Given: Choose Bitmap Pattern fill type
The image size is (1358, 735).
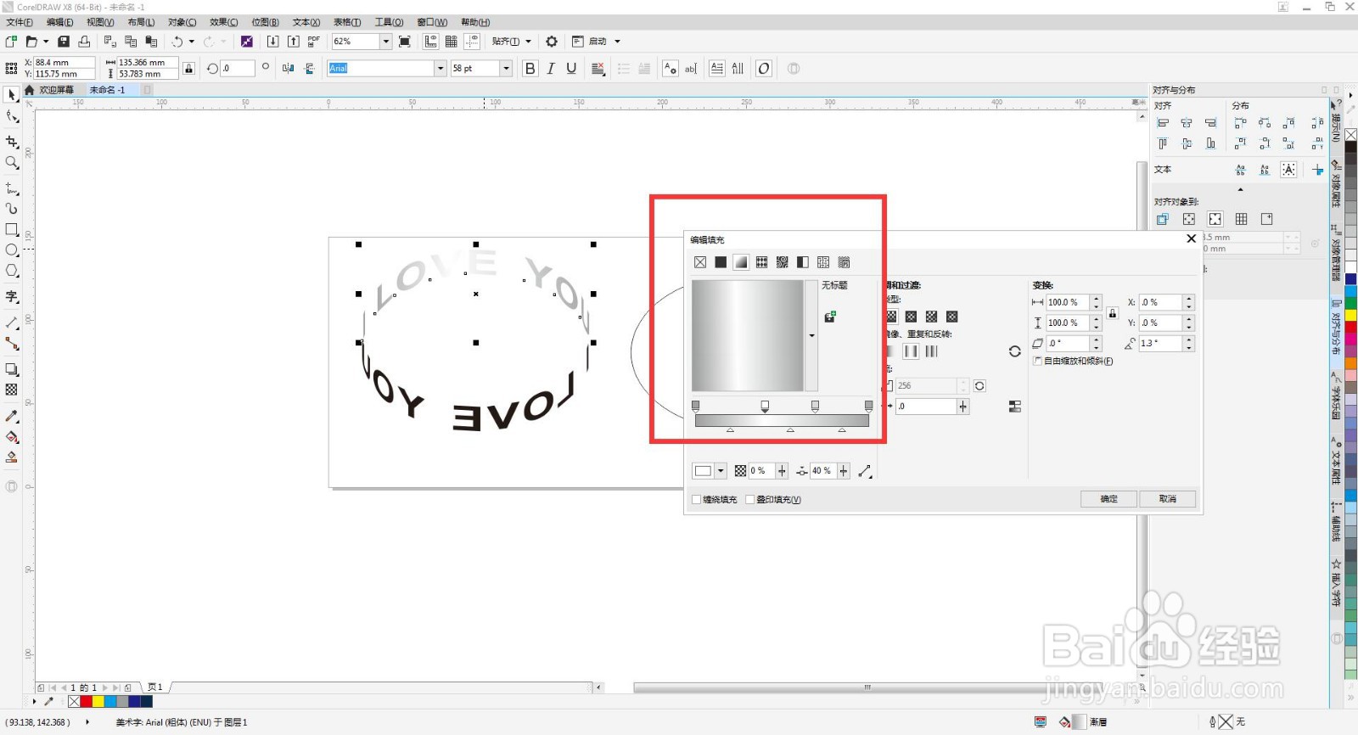Looking at the screenshot, I should tap(783, 262).
